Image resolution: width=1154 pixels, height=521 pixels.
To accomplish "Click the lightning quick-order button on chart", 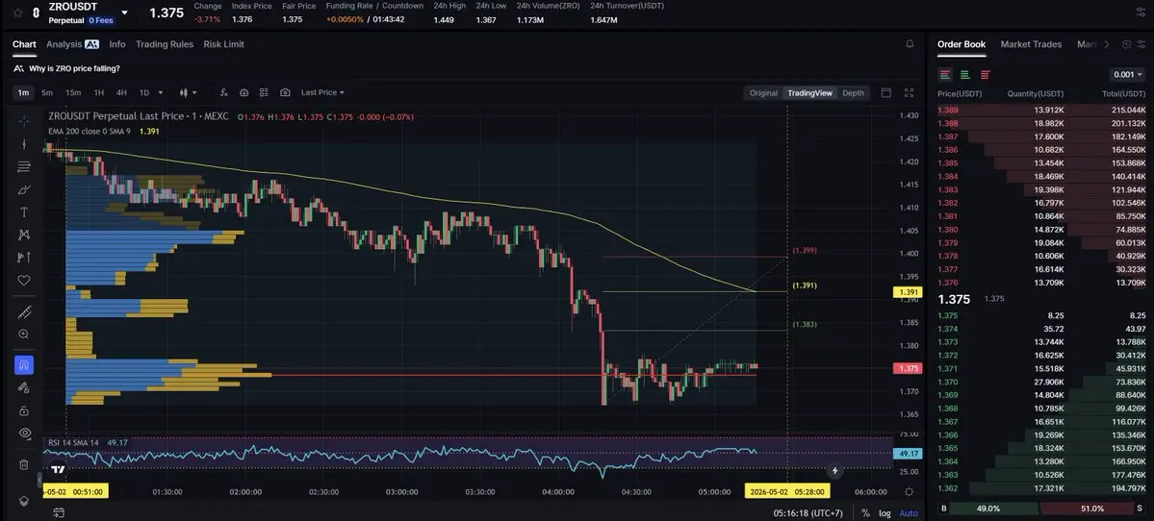I will [834, 470].
